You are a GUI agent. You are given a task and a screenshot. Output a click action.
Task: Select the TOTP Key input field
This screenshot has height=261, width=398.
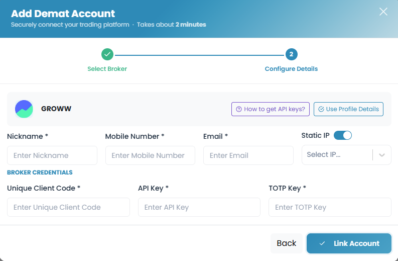(330, 207)
